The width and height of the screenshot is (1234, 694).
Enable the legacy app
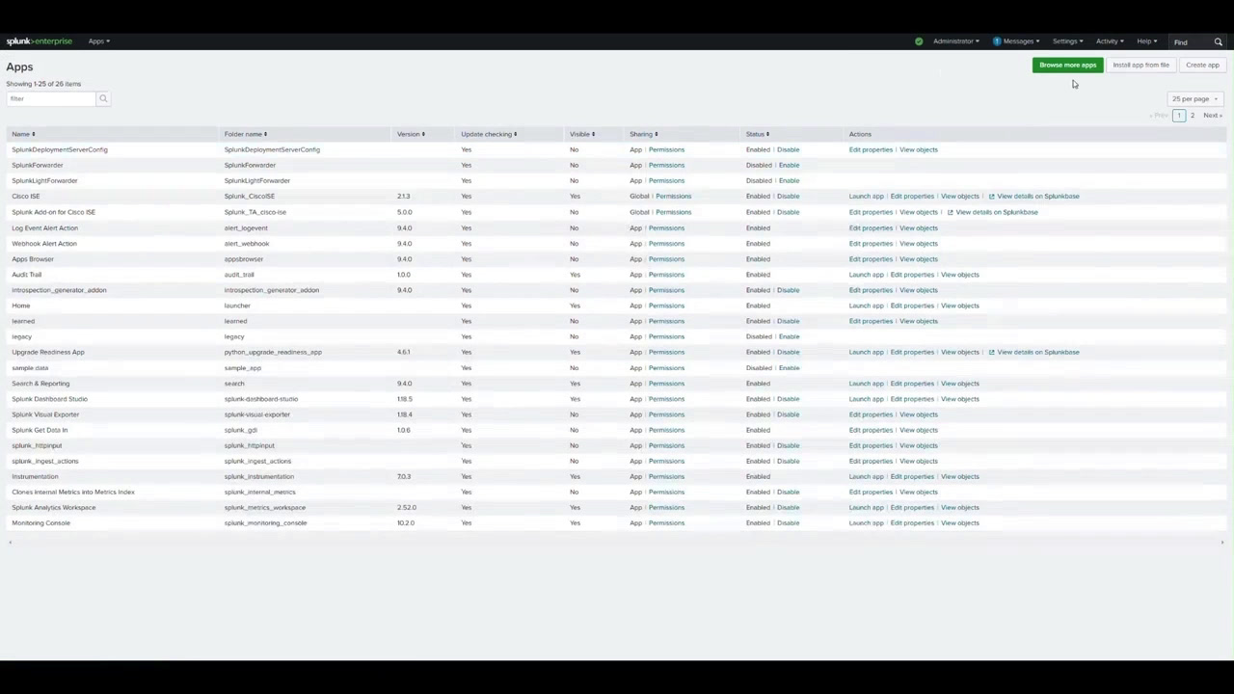(789, 336)
